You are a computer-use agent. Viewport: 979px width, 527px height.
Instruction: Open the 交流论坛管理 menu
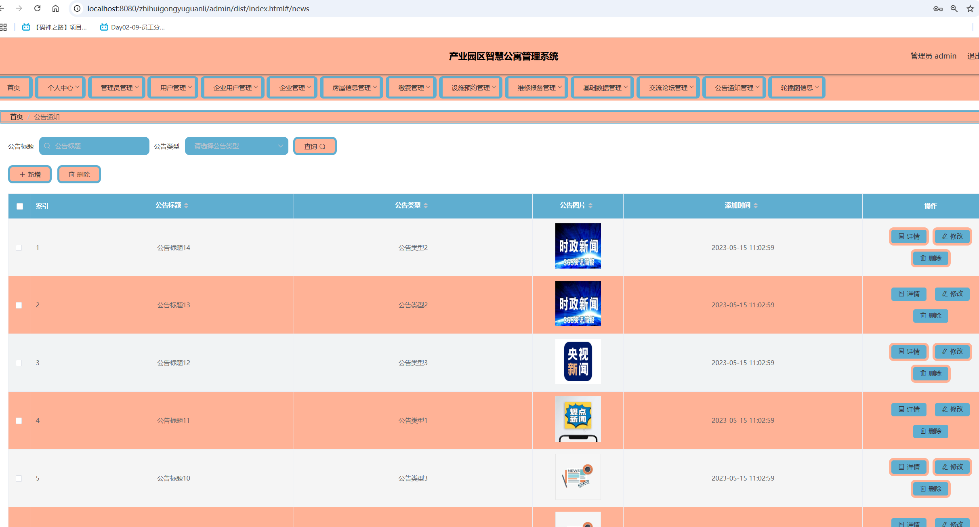click(x=668, y=88)
